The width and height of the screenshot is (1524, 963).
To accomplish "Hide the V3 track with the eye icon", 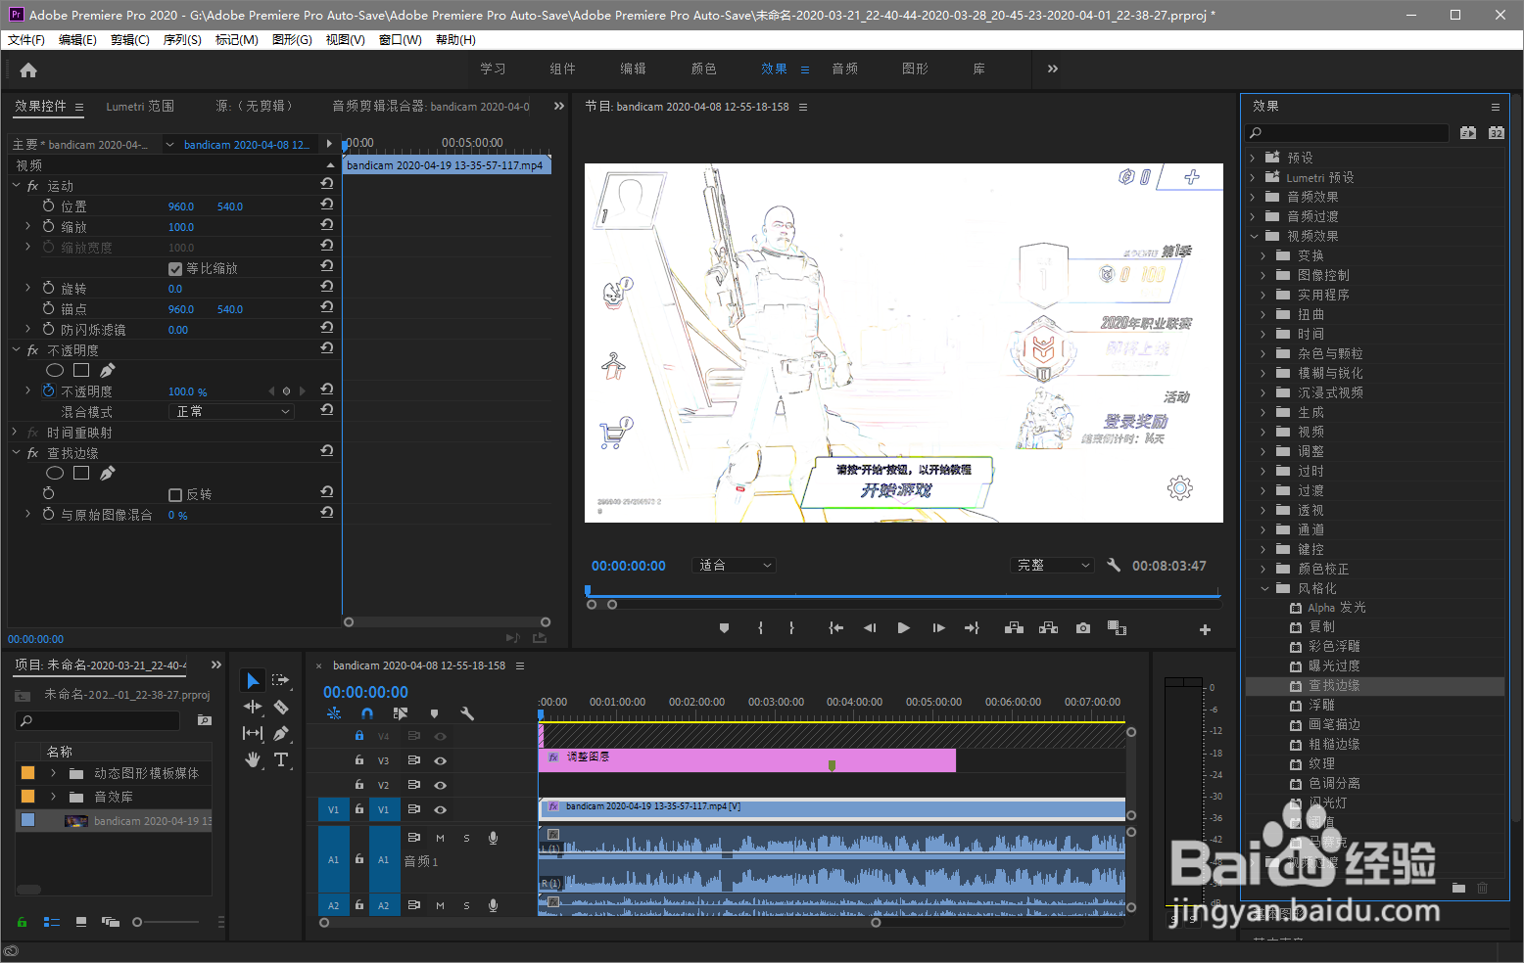I will coord(441,760).
